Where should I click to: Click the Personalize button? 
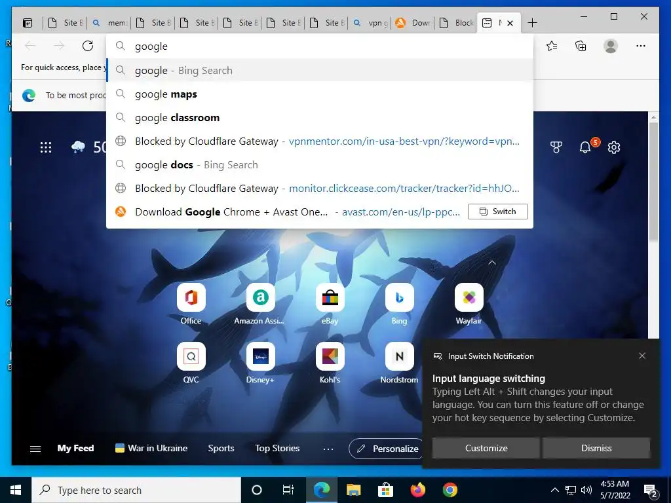pos(387,449)
